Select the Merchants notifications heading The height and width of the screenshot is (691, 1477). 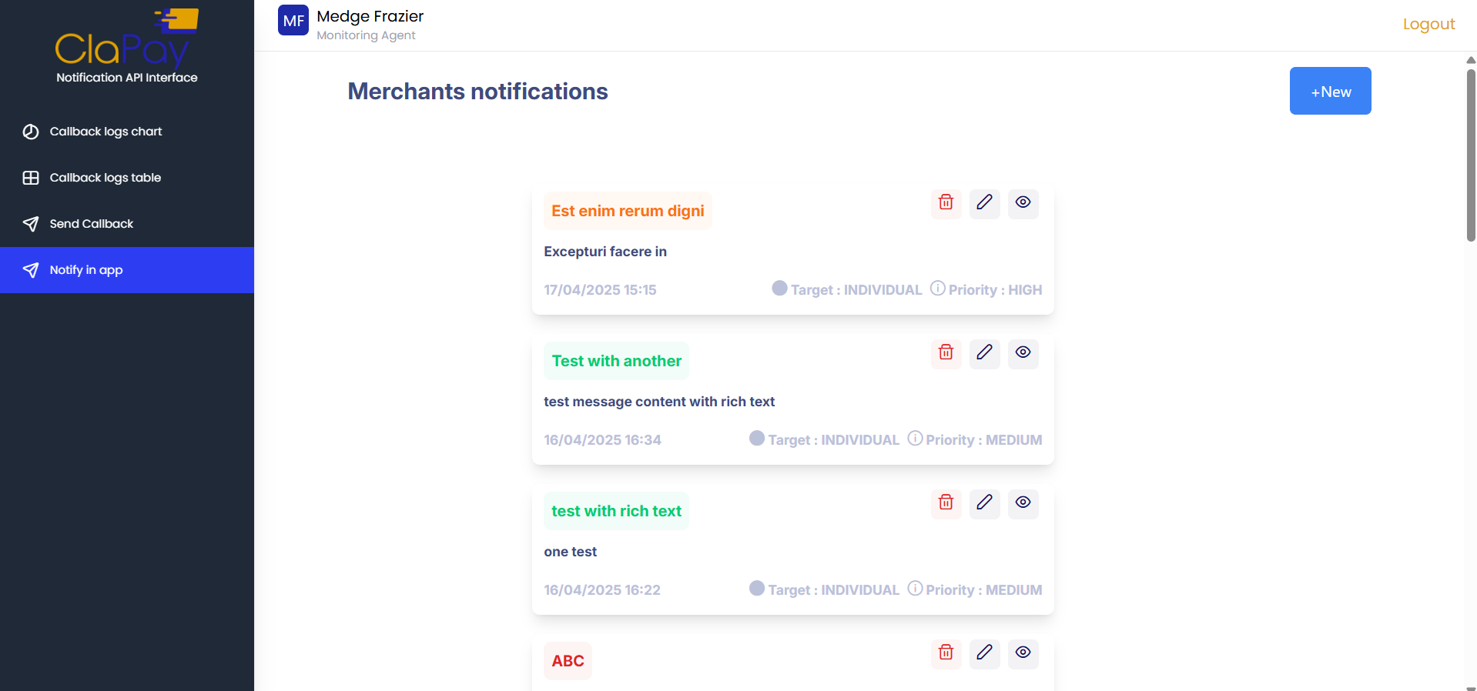click(477, 92)
